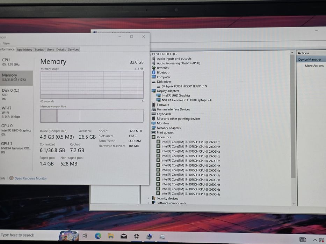Select the Computer category icon
Screen dimensions: 326x244
pyautogui.click(x=154, y=77)
